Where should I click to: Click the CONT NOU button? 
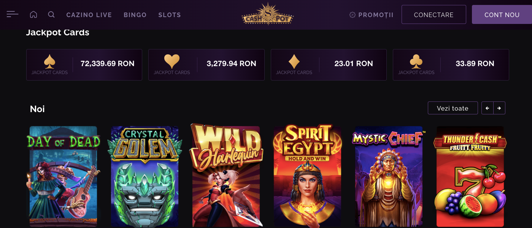click(502, 14)
